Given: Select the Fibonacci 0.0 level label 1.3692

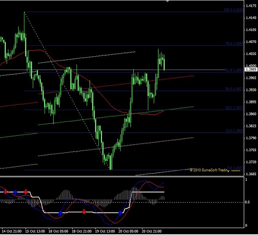Looking at the screenshot, I should 235,168.
